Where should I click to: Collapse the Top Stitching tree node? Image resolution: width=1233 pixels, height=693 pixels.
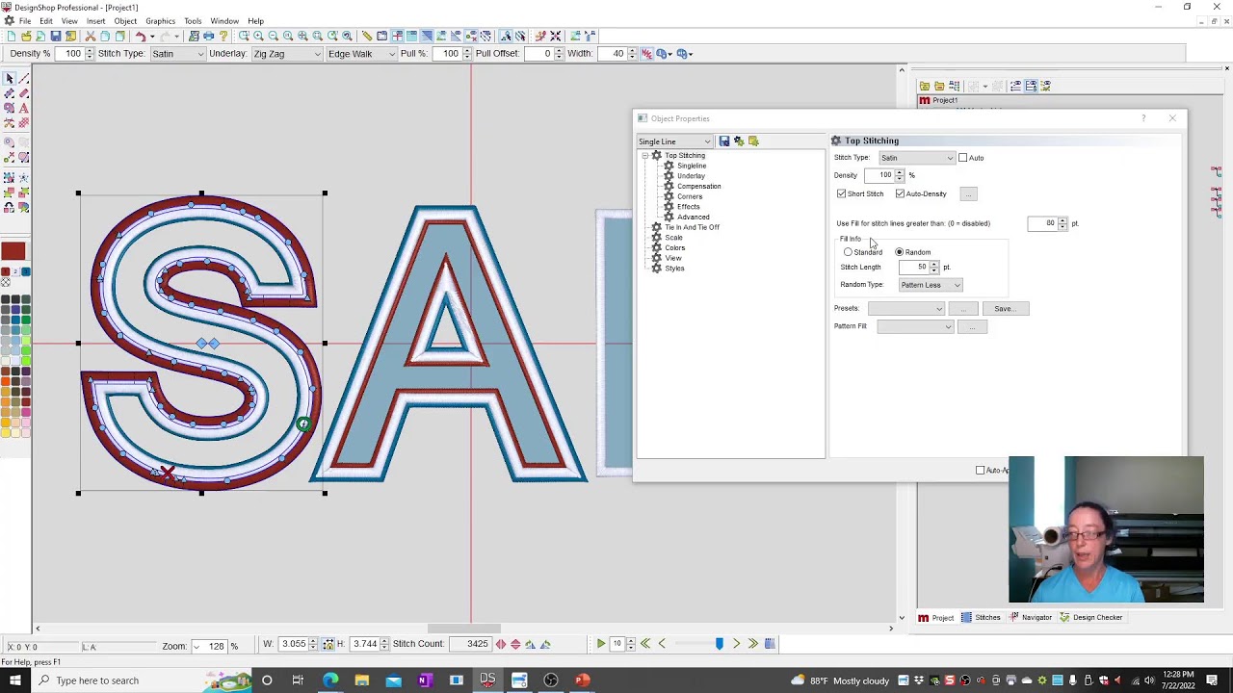644,156
